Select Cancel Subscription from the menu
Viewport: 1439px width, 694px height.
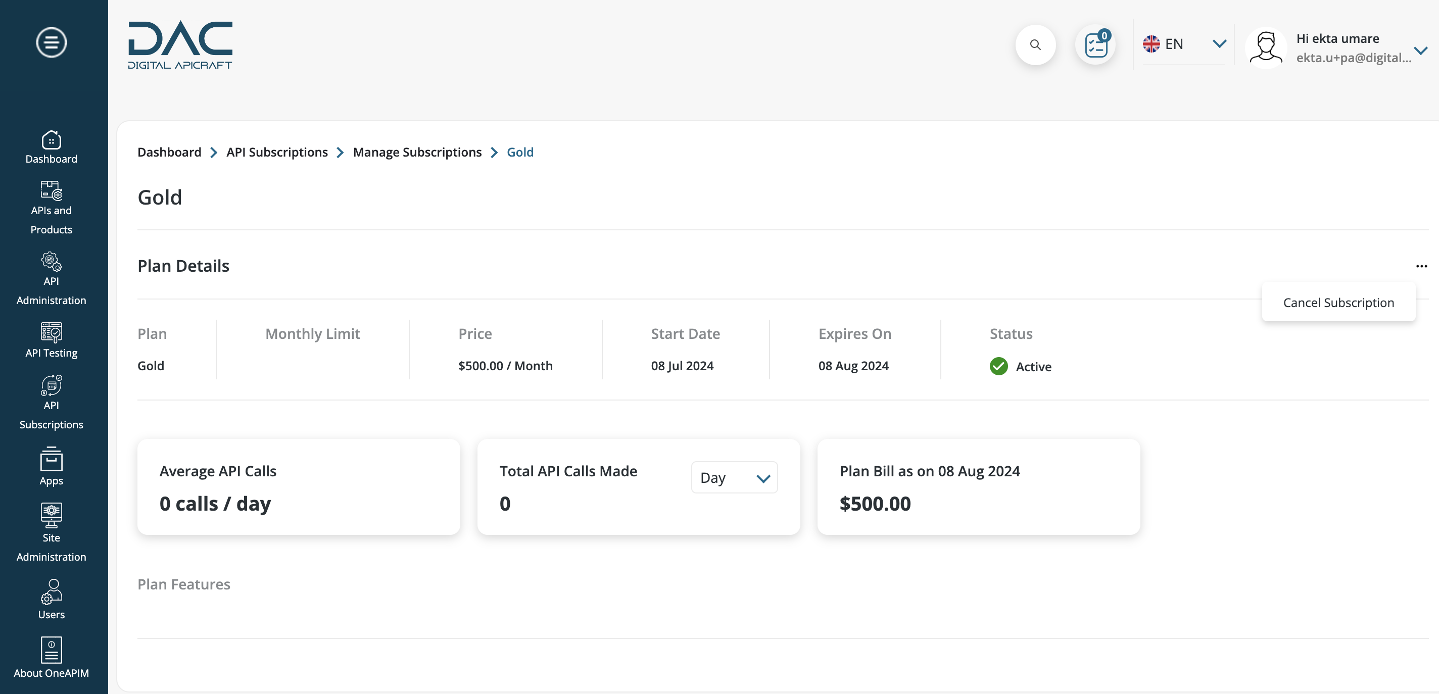[1338, 302]
